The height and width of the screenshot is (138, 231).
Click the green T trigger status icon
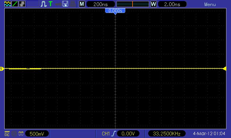51,4
